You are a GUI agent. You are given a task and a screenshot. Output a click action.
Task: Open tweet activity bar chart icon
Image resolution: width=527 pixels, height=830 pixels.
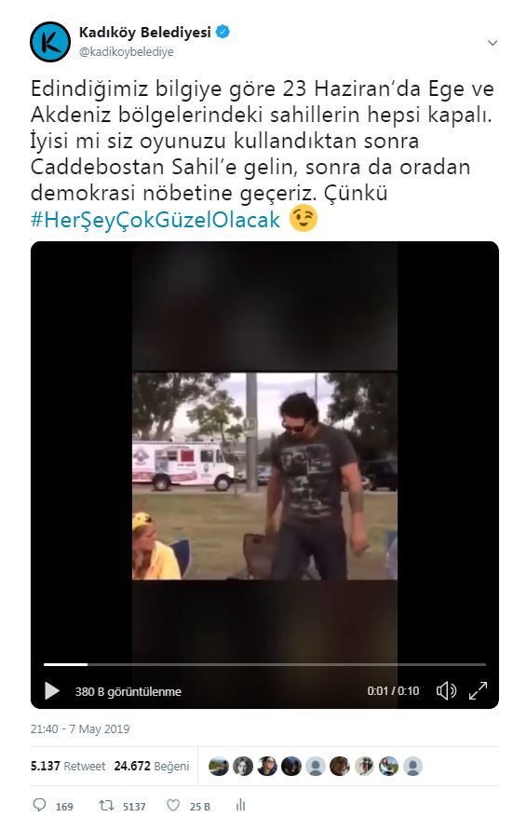coord(241,805)
